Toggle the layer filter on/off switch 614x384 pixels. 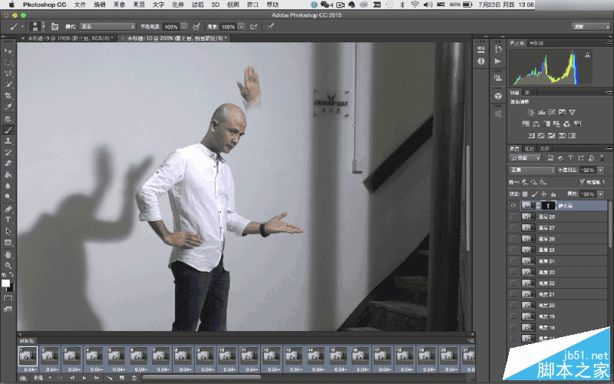[602, 158]
